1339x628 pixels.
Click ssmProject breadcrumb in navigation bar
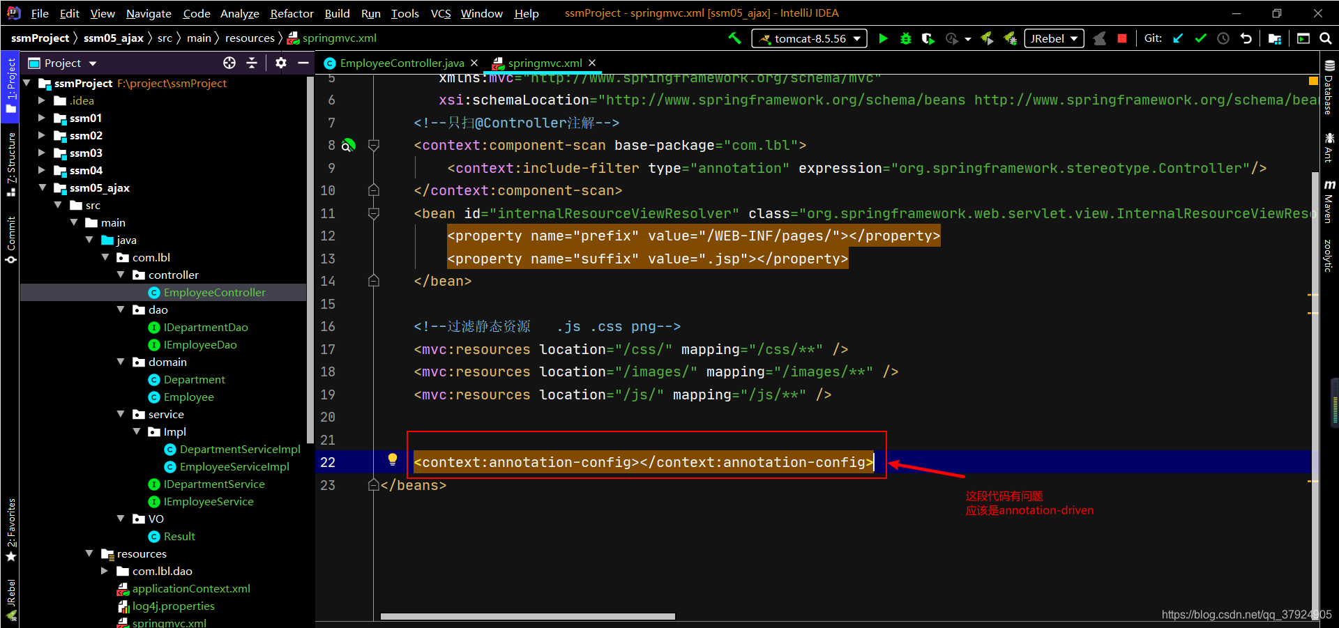(x=40, y=38)
